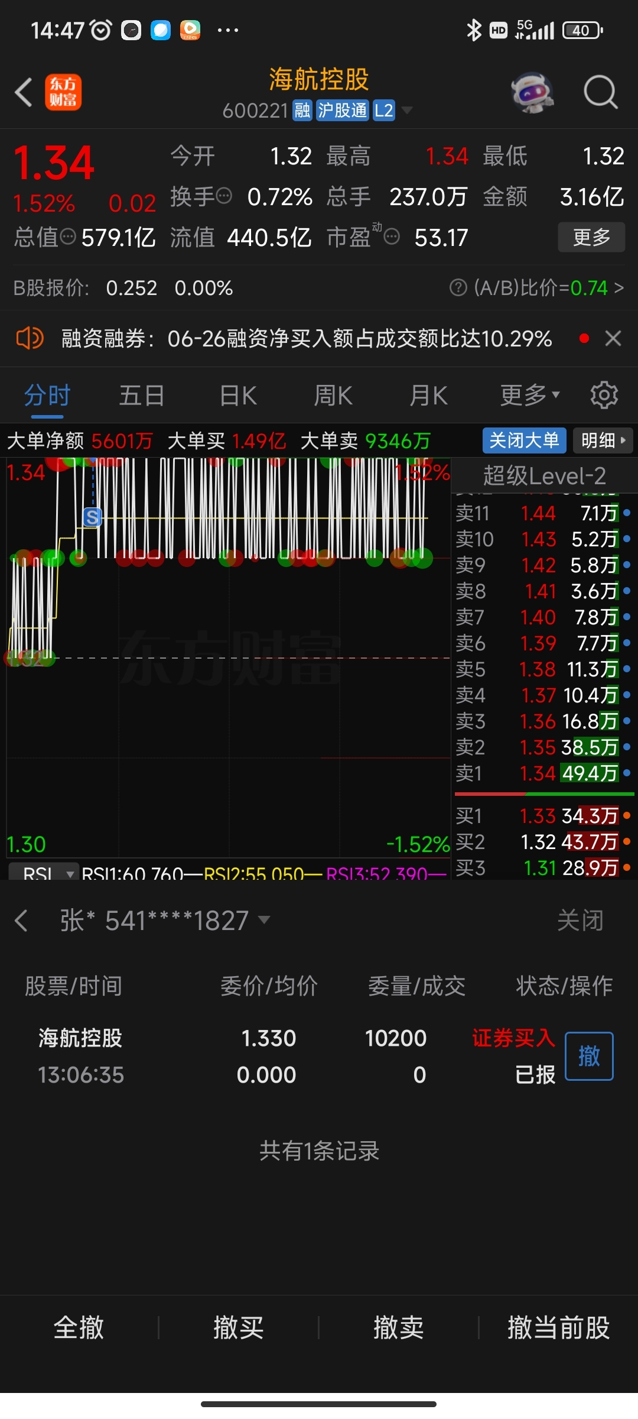
Task: Click 撤卖 to cancel sell orders
Action: click(x=399, y=1327)
